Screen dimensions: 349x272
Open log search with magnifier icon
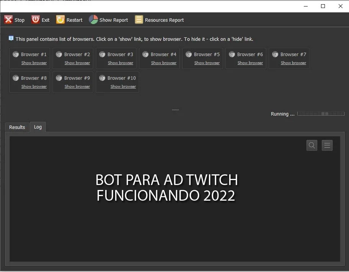pyautogui.click(x=311, y=145)
